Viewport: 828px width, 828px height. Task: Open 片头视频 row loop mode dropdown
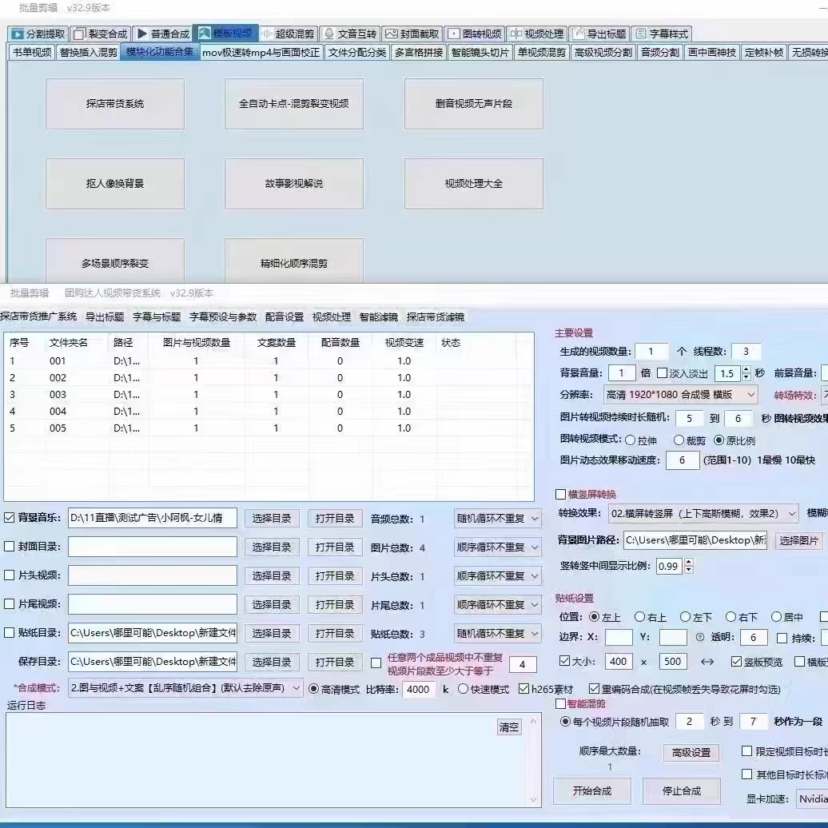pos(497,575)
